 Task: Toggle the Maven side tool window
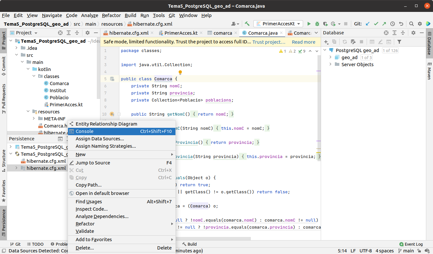(x=429, y=71)
